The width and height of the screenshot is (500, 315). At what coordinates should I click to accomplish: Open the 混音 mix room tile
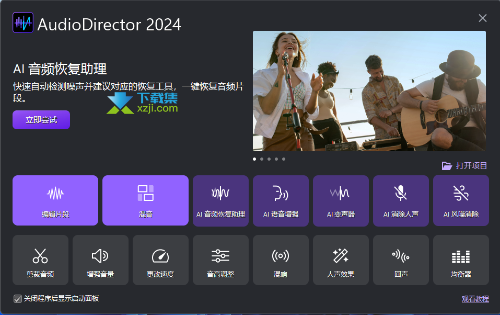(x=145, y=200)
